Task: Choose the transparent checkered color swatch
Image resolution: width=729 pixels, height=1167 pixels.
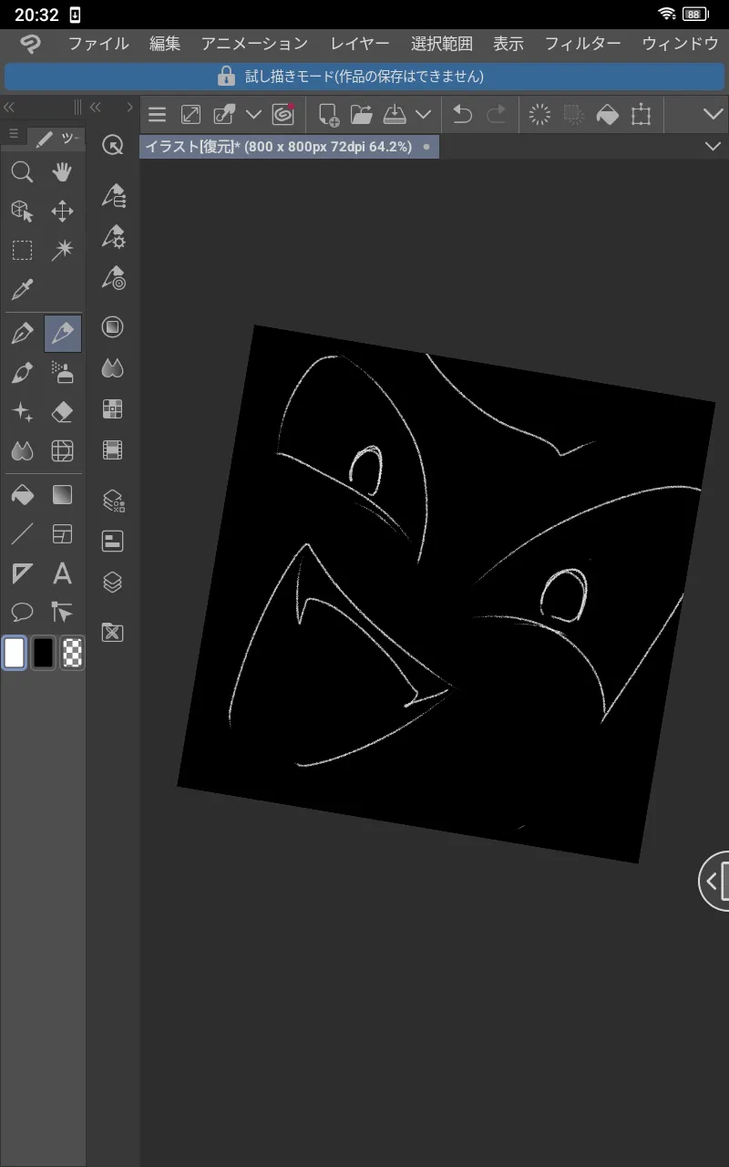Action: pyautogui.click(x=72, y=653)
